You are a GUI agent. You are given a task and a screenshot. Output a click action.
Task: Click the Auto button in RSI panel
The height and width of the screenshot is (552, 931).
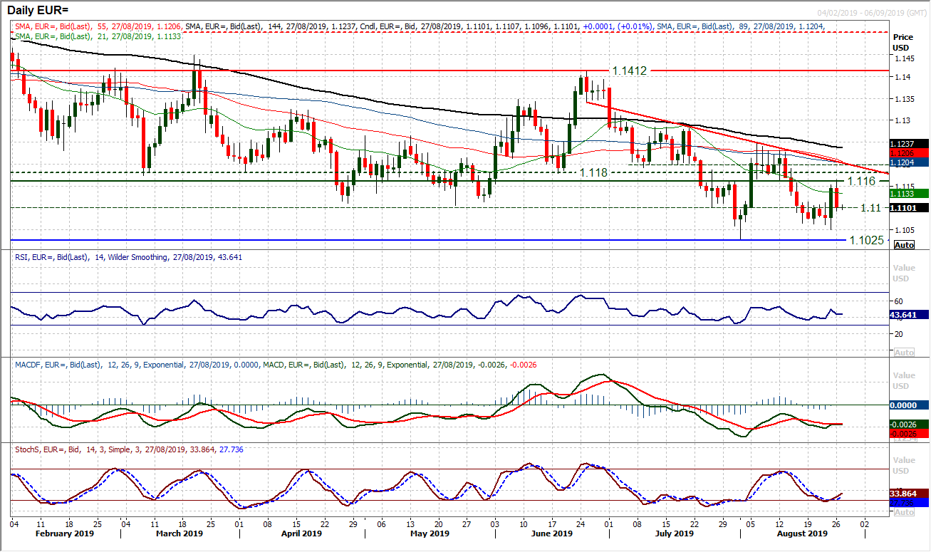[x=904, y=353]
